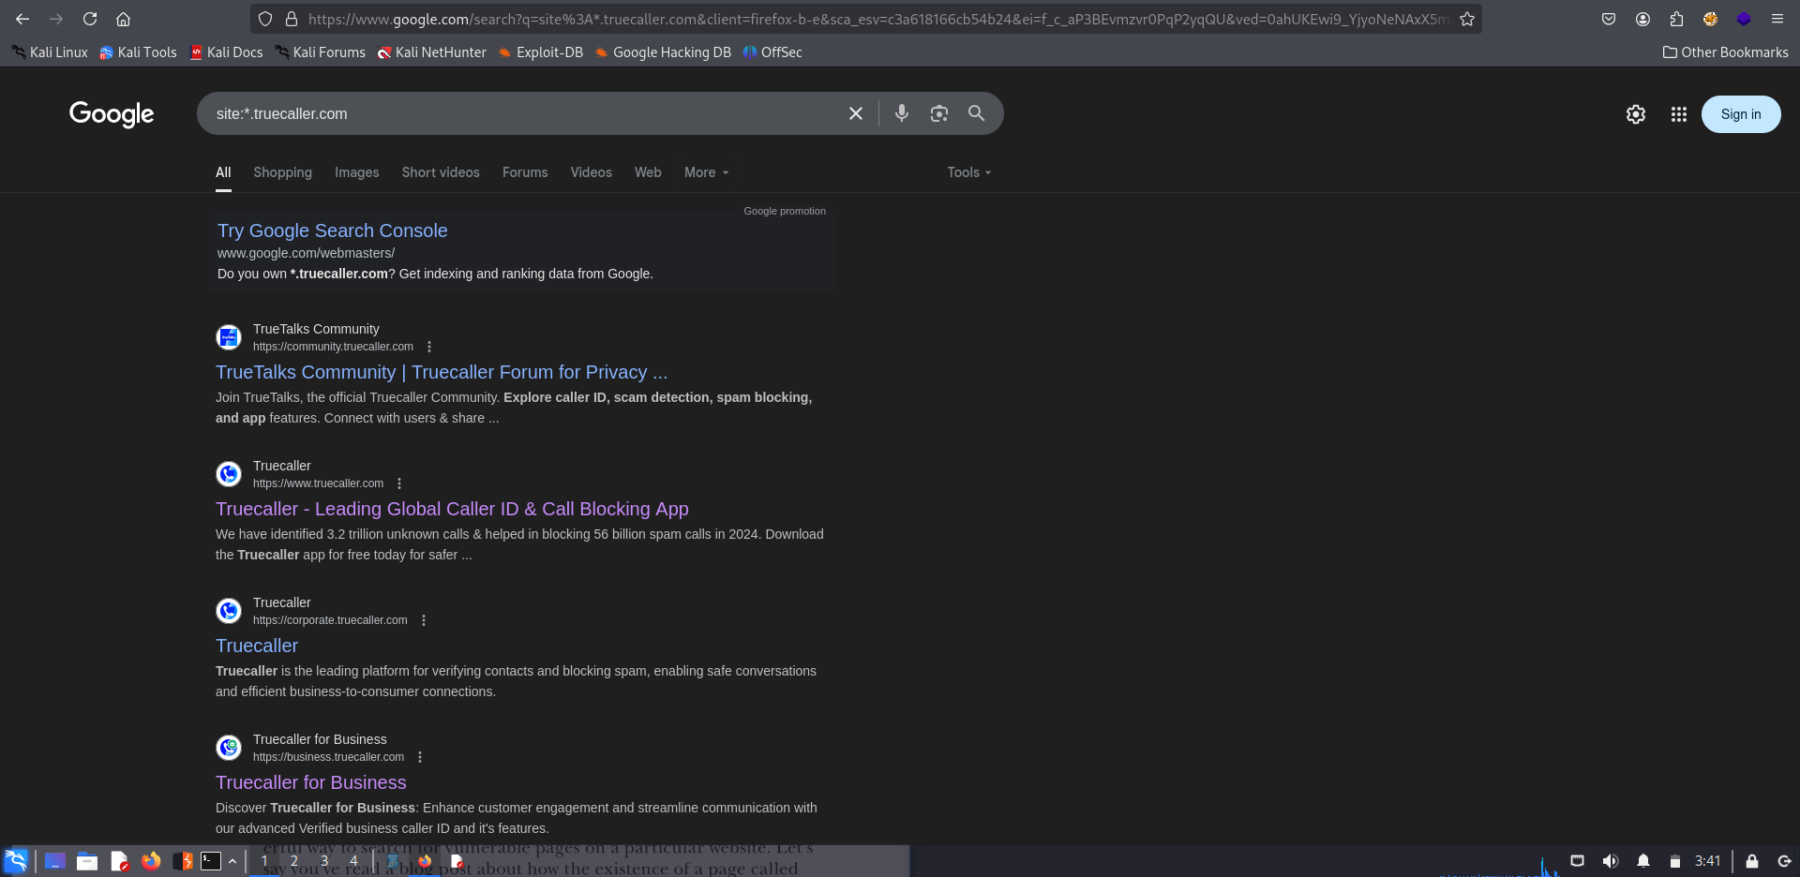This screenshot has height=877, width=1800.
Task: Switch to the Forums results tab
Action: pyautogui.click(x=525, y=172)
